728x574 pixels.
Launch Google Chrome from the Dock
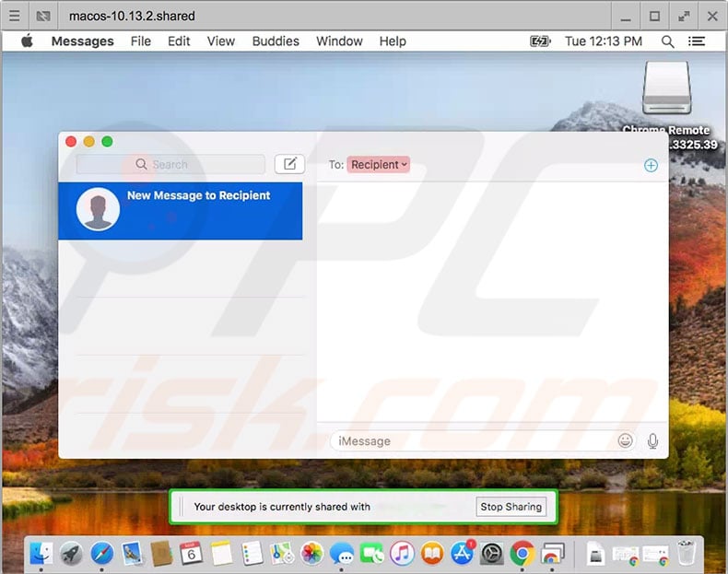(x=522, y=553)
